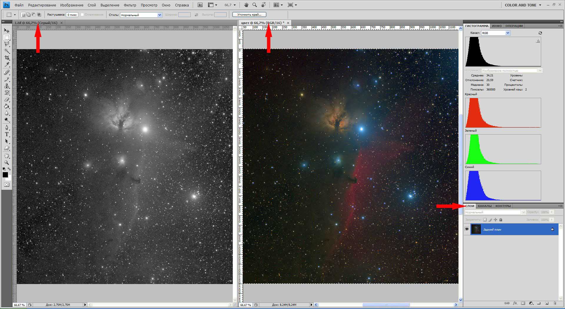The width and height of the screenshot is (565, 309).
Task: Toggle Quick Mask mode
Action: click(x=6, y=185)
